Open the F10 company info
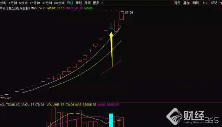Image resolution: width=222 pixels, height=127 pixels. tap(205, 3)
